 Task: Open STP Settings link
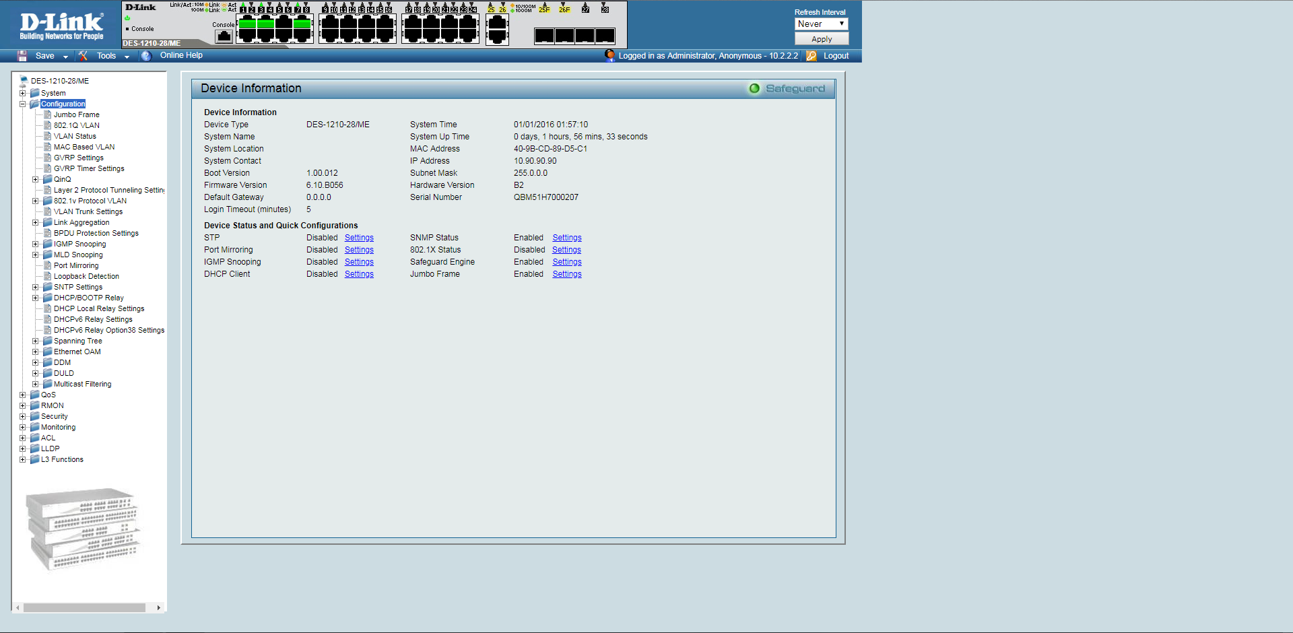pos(359,238)
